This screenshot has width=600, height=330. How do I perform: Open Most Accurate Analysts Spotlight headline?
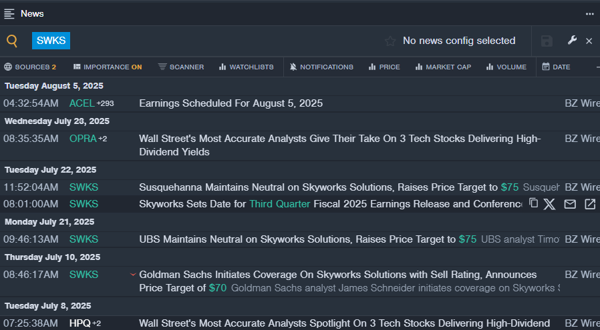[x=344, y=323]
